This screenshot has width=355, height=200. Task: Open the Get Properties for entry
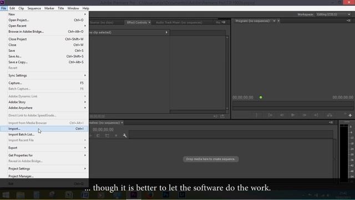44,156
